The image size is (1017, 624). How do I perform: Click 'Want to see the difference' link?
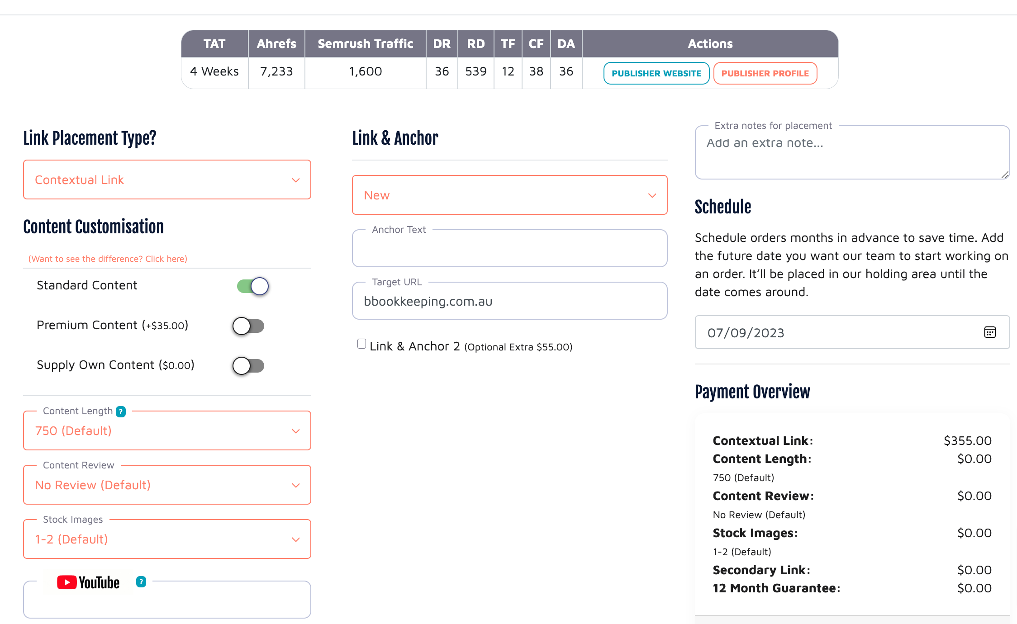pyautogui.click(x=108, y=259)
